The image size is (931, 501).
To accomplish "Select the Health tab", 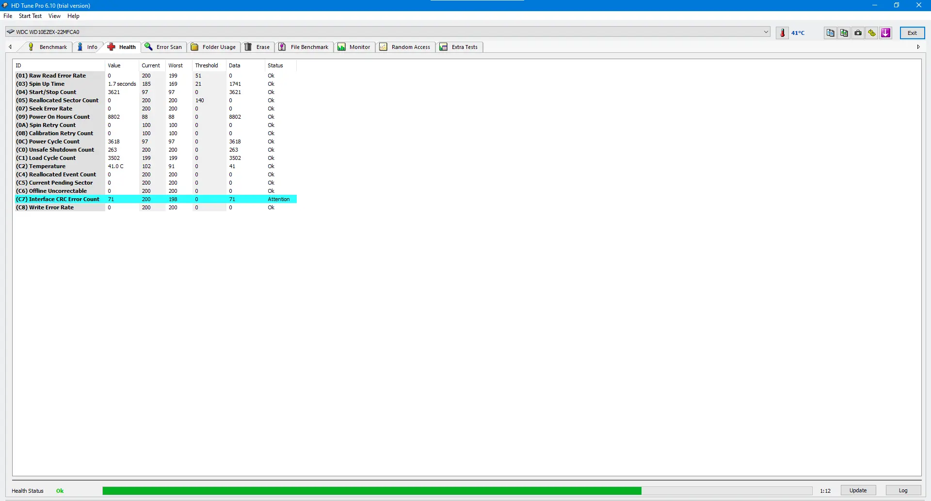I will pyautogui.click(x=122, y=47).
